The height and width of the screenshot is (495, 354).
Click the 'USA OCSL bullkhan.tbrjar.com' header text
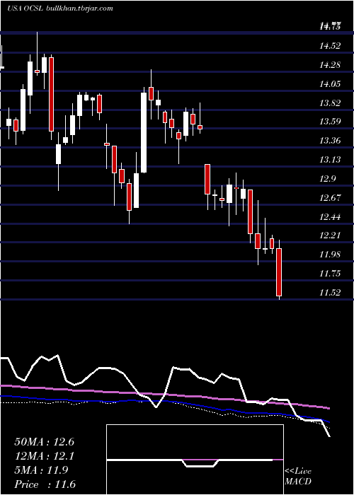click(x=60, y=8)
